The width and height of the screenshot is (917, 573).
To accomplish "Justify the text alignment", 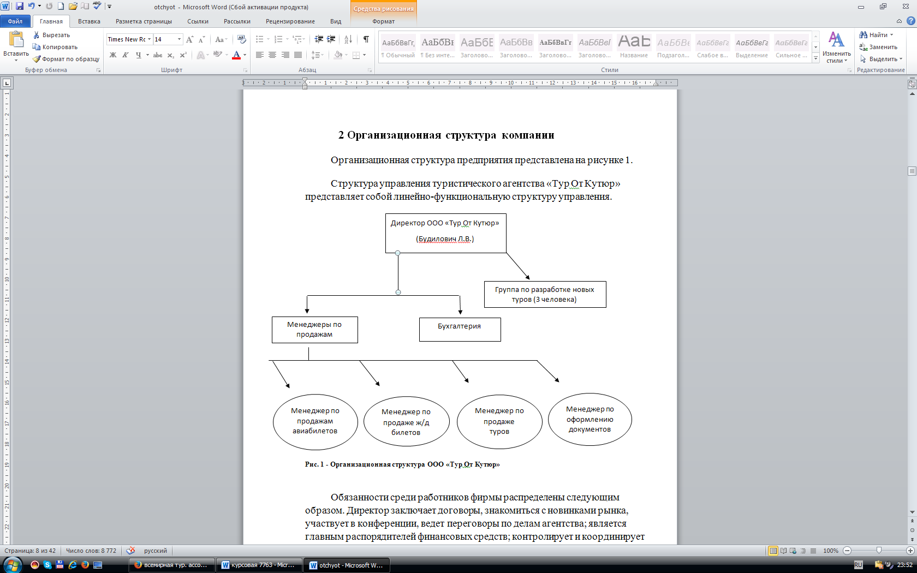I will (297, 55).
